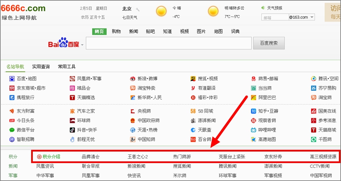Click the NetEase Mail icon

tap(253, 79)
